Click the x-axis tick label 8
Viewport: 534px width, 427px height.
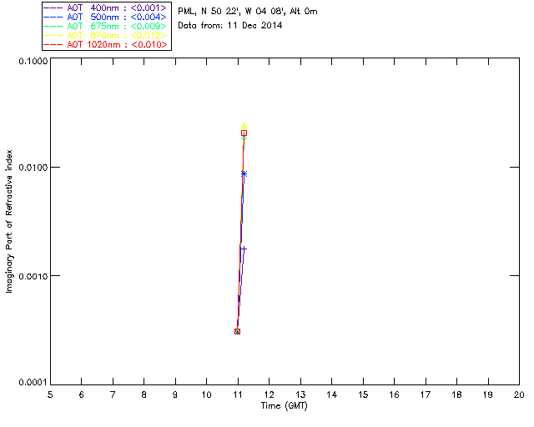click(x=144, y=394)
